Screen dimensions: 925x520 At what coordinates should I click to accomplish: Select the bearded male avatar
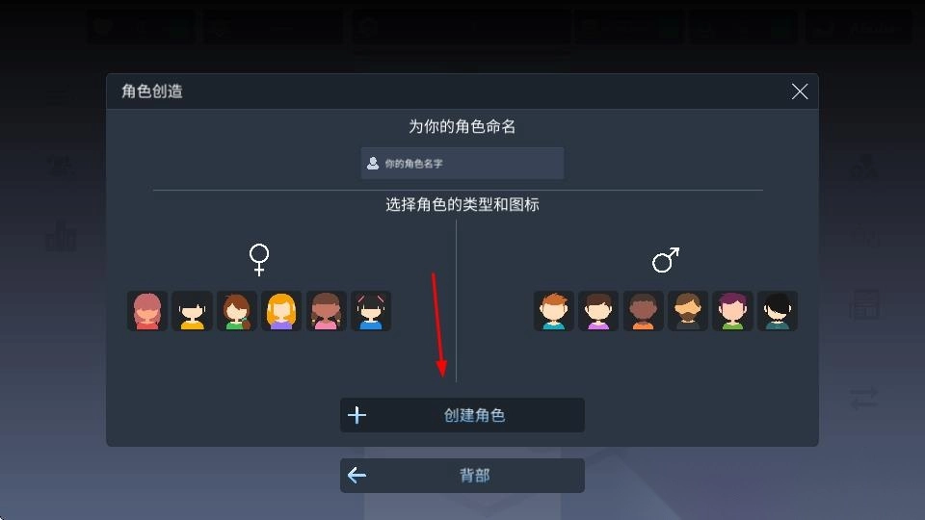coord(688,311)
